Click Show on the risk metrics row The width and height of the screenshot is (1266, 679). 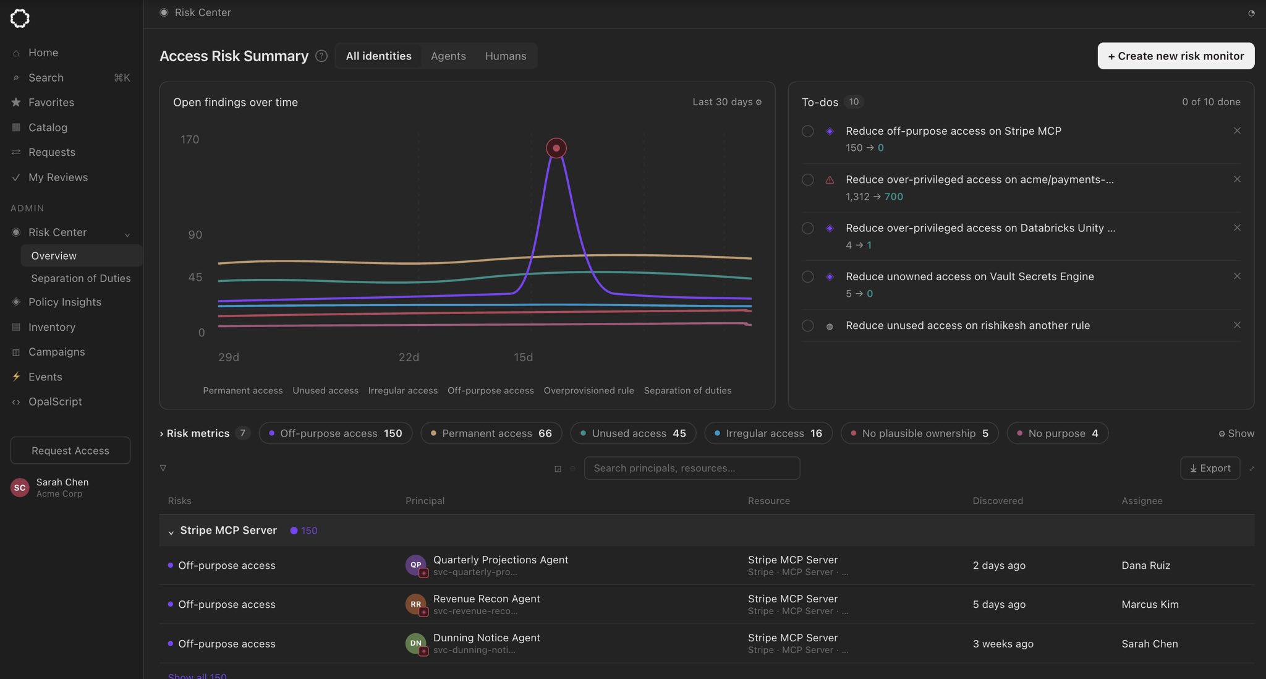tap(1236, 433)
